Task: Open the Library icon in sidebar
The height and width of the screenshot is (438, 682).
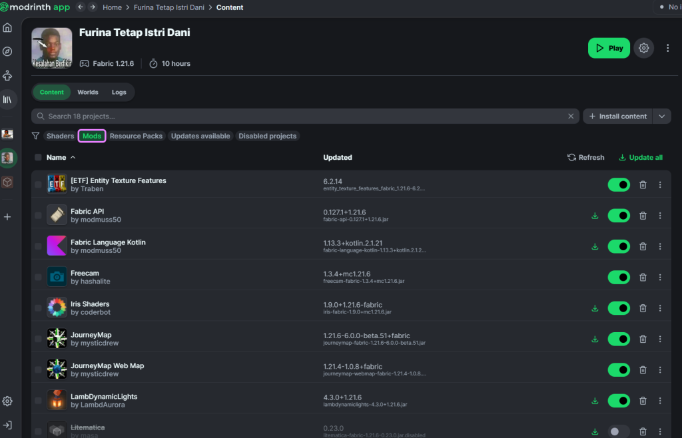Action: pyautogui.click(x=7, y=99)
